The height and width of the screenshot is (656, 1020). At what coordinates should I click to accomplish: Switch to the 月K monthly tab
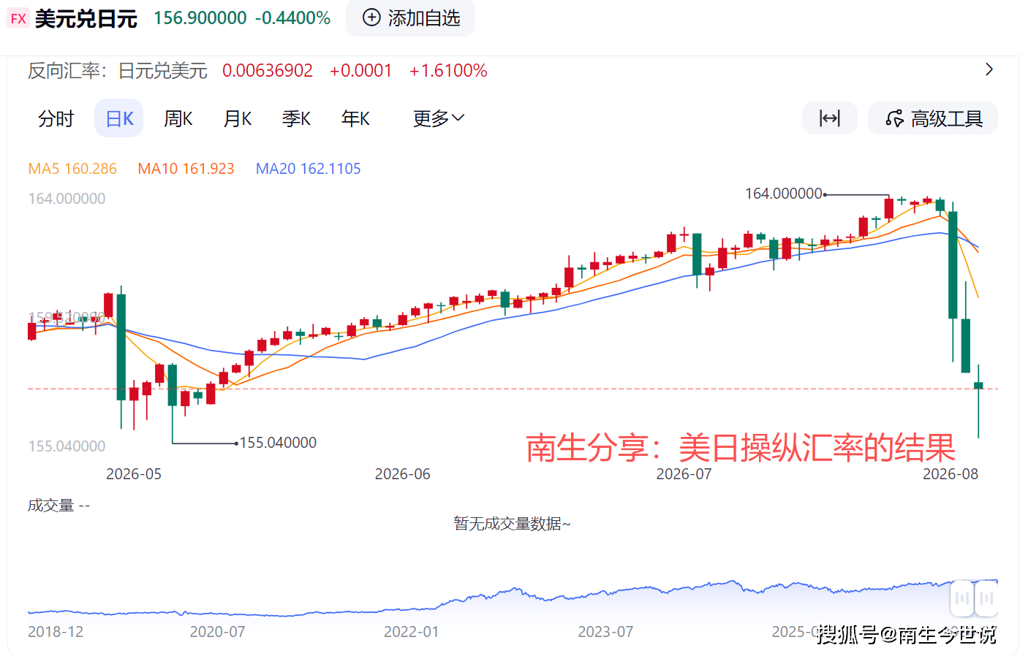(x=237, y=118)
